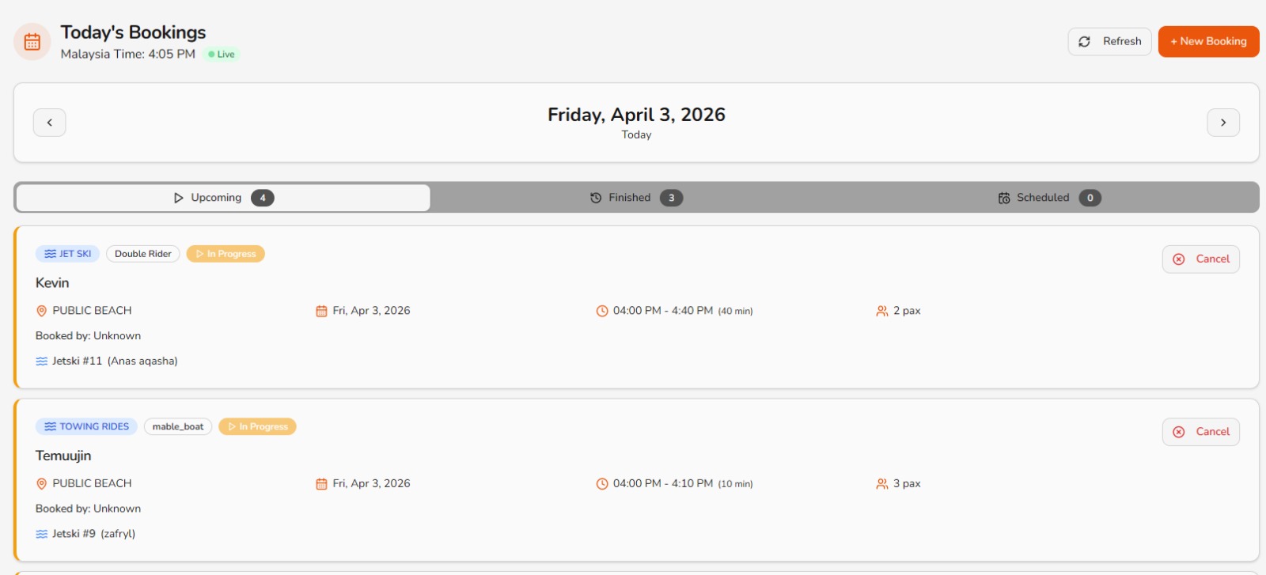Click the calendar icon beside Today's Bookings
The width and height of the screenshot is (1266, 575).
(x=32, y=42)
